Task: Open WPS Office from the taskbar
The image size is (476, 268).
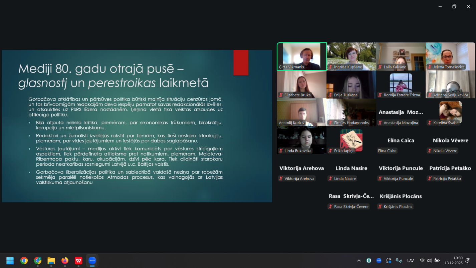Action: [x=78, y=261]
